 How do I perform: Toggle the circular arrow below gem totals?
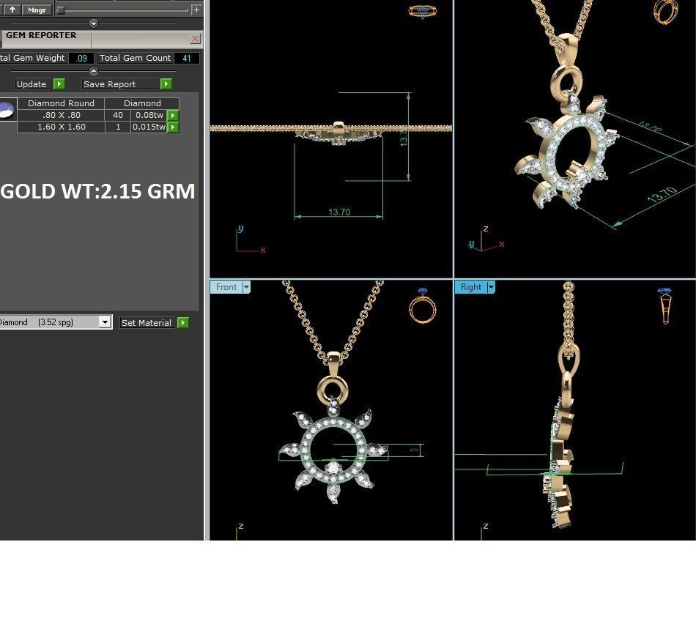(x=94, y=71)
